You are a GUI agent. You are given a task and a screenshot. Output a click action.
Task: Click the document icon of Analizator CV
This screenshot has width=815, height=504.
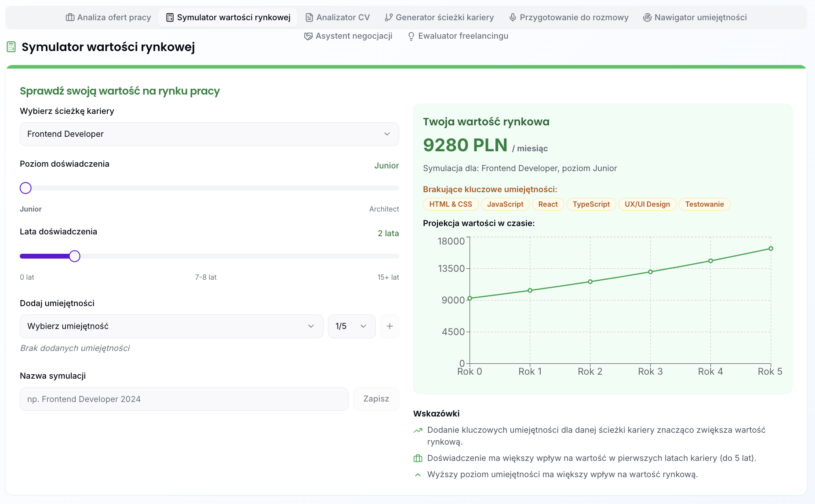(x=309, y=18)
